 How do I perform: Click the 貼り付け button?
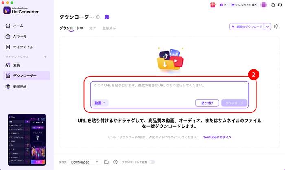[x=207, y=103]
